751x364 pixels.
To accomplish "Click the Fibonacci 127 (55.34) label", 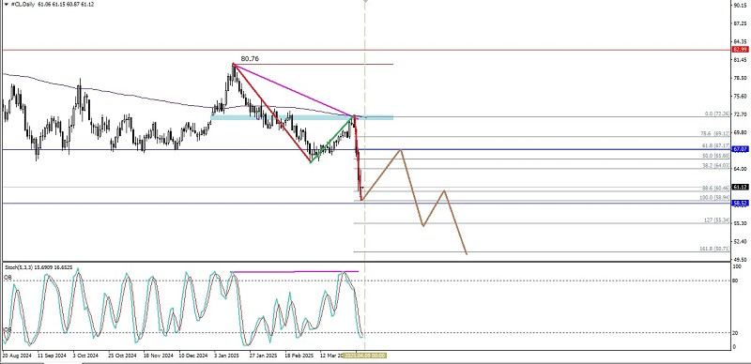I will coord(718,220).
